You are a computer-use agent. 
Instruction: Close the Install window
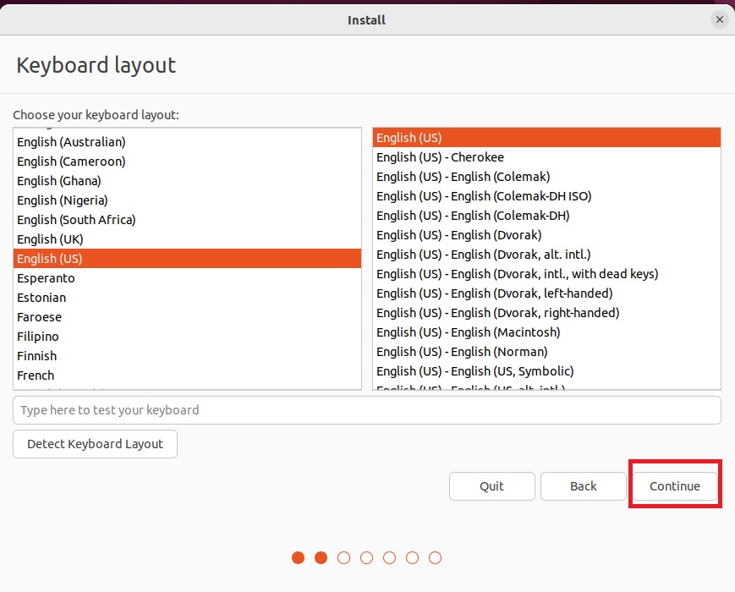click(x=719, y=19)
